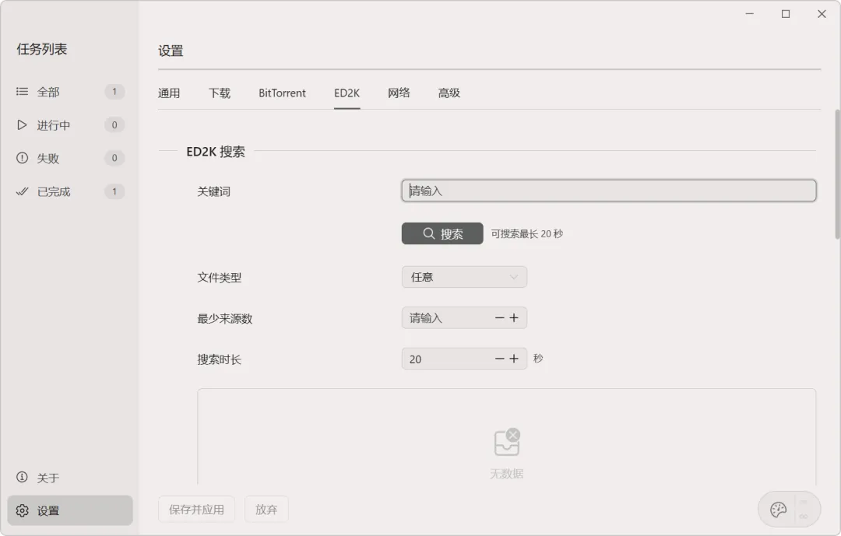The image size is (841, 536).
Task: Open the 关于 page
Action: point(70,477)
